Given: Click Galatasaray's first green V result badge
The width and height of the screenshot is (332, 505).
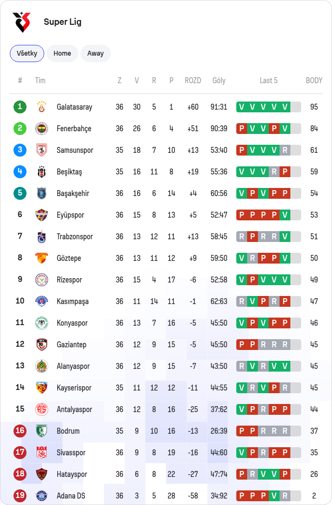Looking at the screenshot, I should pyautogui.click(x=242, y=107).
